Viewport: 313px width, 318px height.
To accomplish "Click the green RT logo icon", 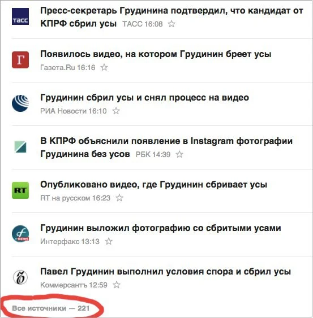I will (x=20, y=190).
